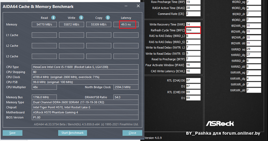The height and width of the screenshot is (141, 268).
Task: Click the Write to Read Delay (tWTR_S) field
Action: coord(193,53)
